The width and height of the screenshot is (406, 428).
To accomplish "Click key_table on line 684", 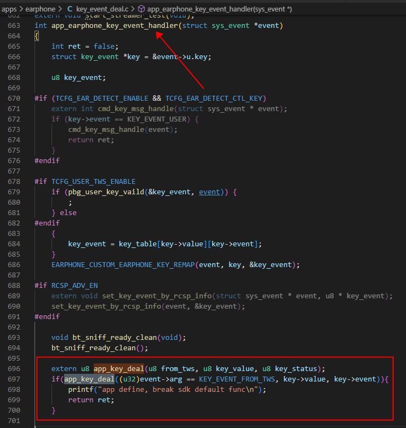I will tap(138, 244).
